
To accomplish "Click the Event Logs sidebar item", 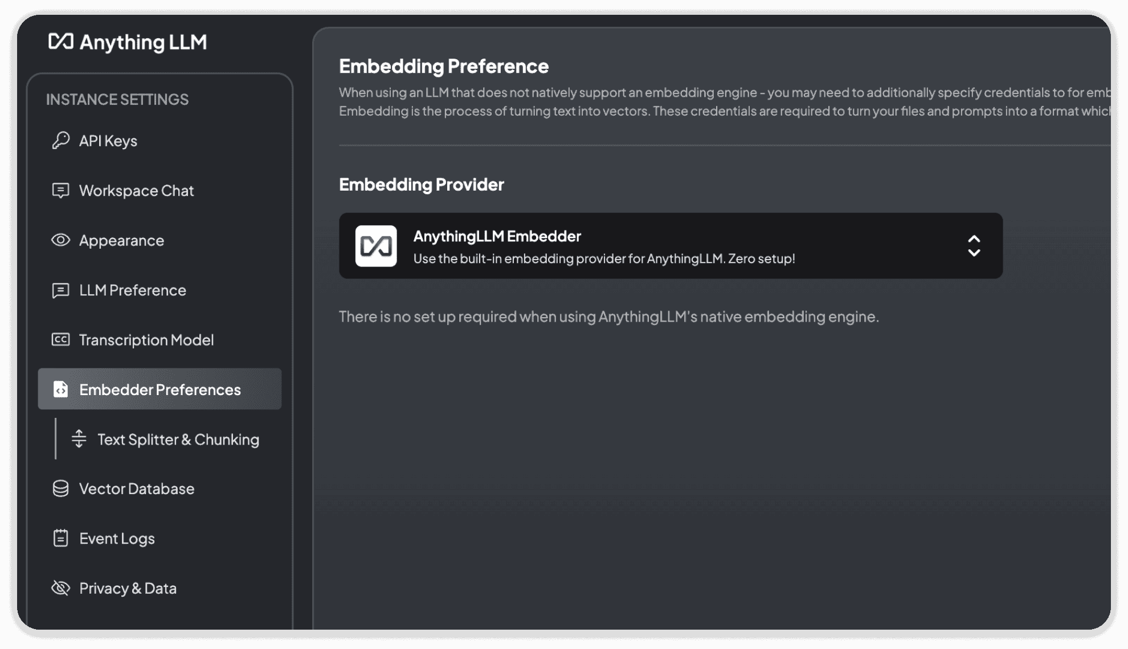I will tap(117, 538).
